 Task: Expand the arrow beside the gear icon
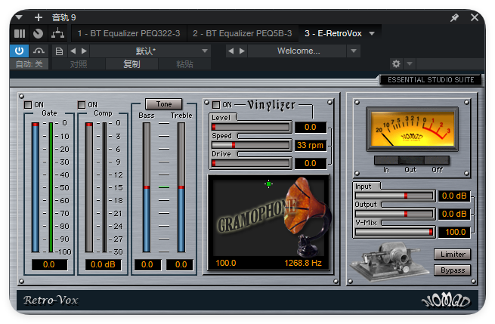click(x=410, y=64)
